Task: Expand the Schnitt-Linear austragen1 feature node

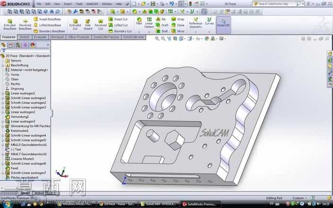Action: click(x=3, y=98)
